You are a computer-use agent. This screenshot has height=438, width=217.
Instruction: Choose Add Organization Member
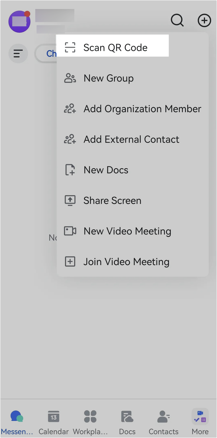pos(142,109)
